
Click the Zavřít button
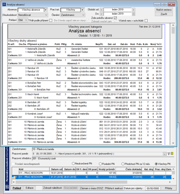164,14
